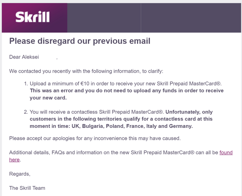The width and height of the screenshot is (242, 196).
Task: Click the "Additional details, FAQs" sentence
Action: click(114, 153)
